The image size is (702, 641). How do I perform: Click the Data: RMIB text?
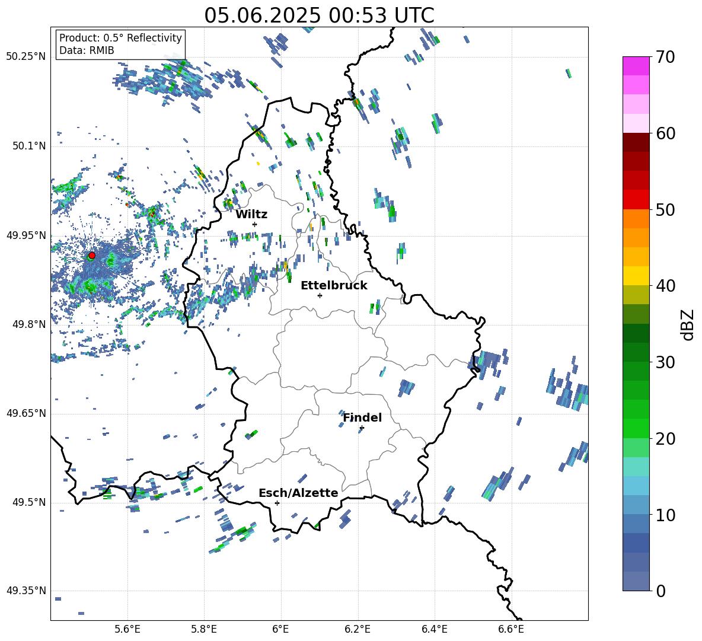(x=87, y=50)
